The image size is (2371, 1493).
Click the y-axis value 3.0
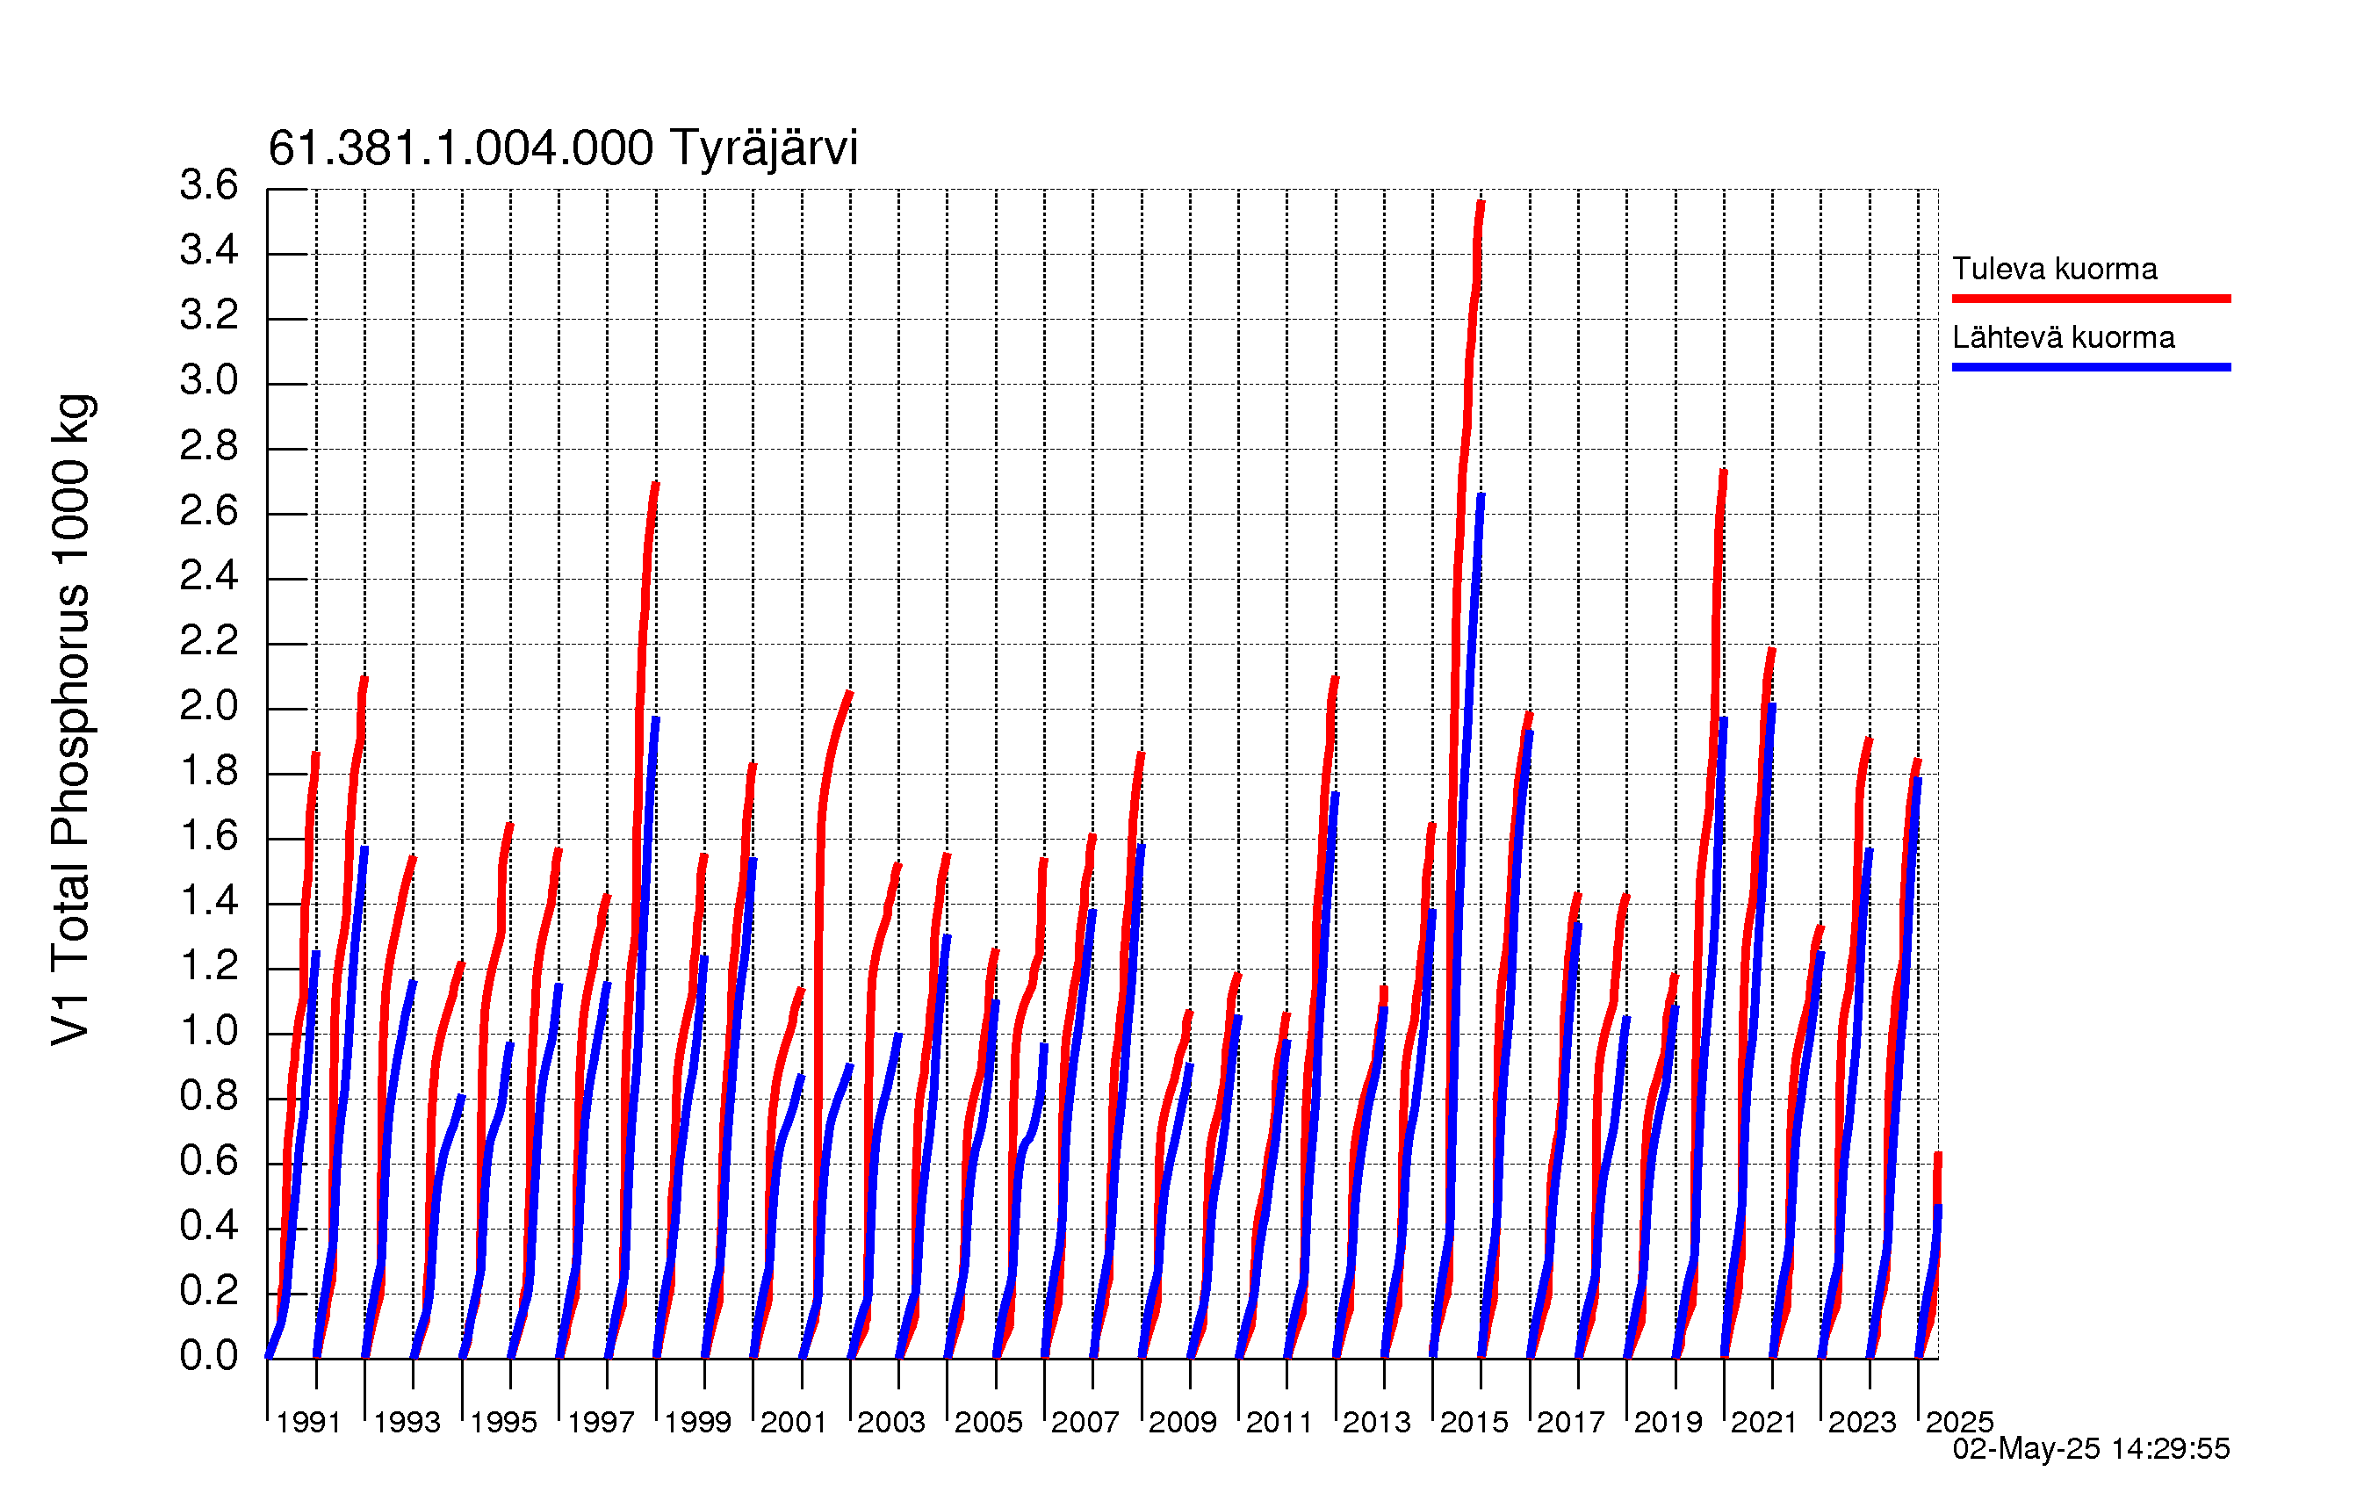click(x=209, y=380)
